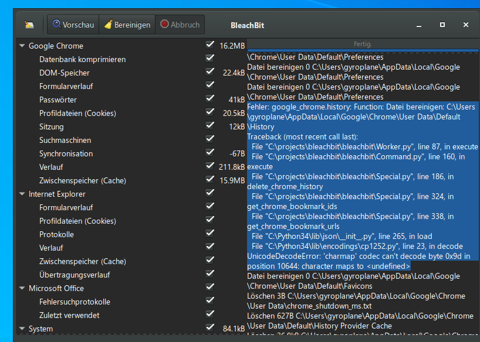Select the Datenbank komprimieren row
Viewport: 480px width, 342px height.
pyautogui.click(x=131, y=59)
